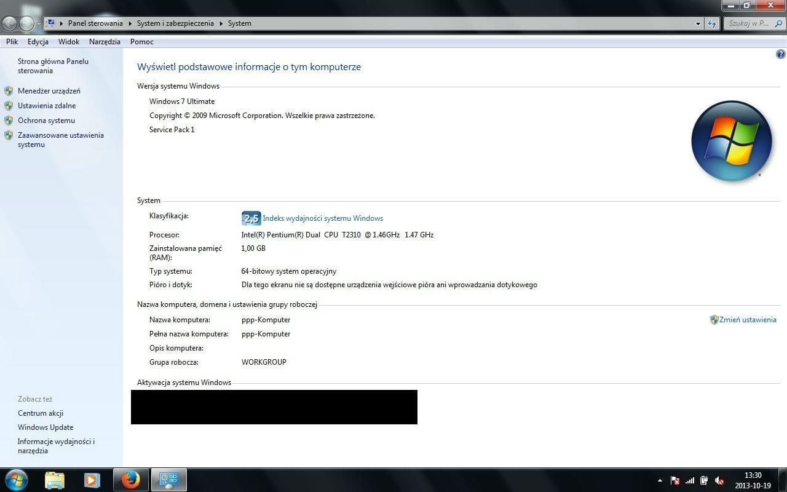Open Ochrona systemu link
The height and width of the screenshot is (492, 787).
coord(46,121)
